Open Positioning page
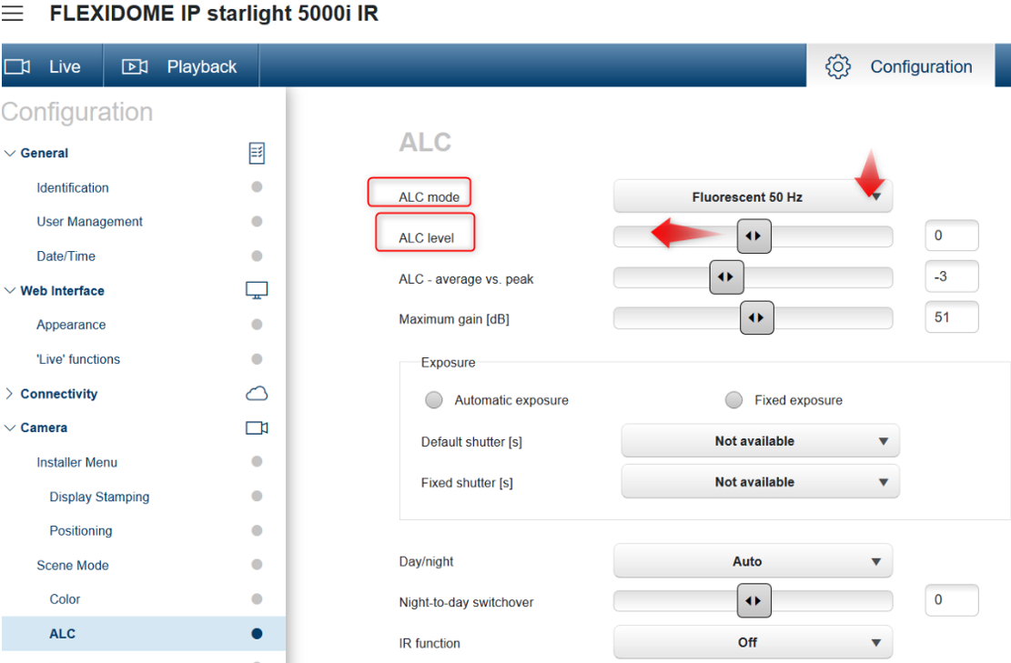 [81, 531]
